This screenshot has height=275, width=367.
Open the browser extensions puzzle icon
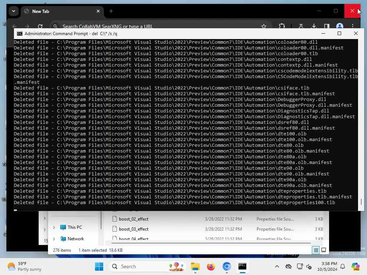[x=282, y=26]
